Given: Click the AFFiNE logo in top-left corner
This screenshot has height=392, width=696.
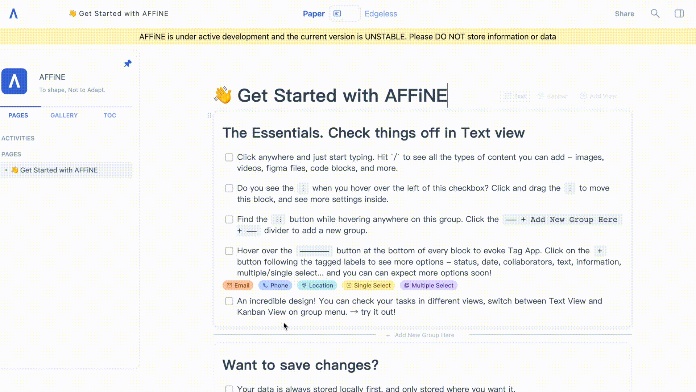Looking at the screenshot, I should (x=13, y=13).
